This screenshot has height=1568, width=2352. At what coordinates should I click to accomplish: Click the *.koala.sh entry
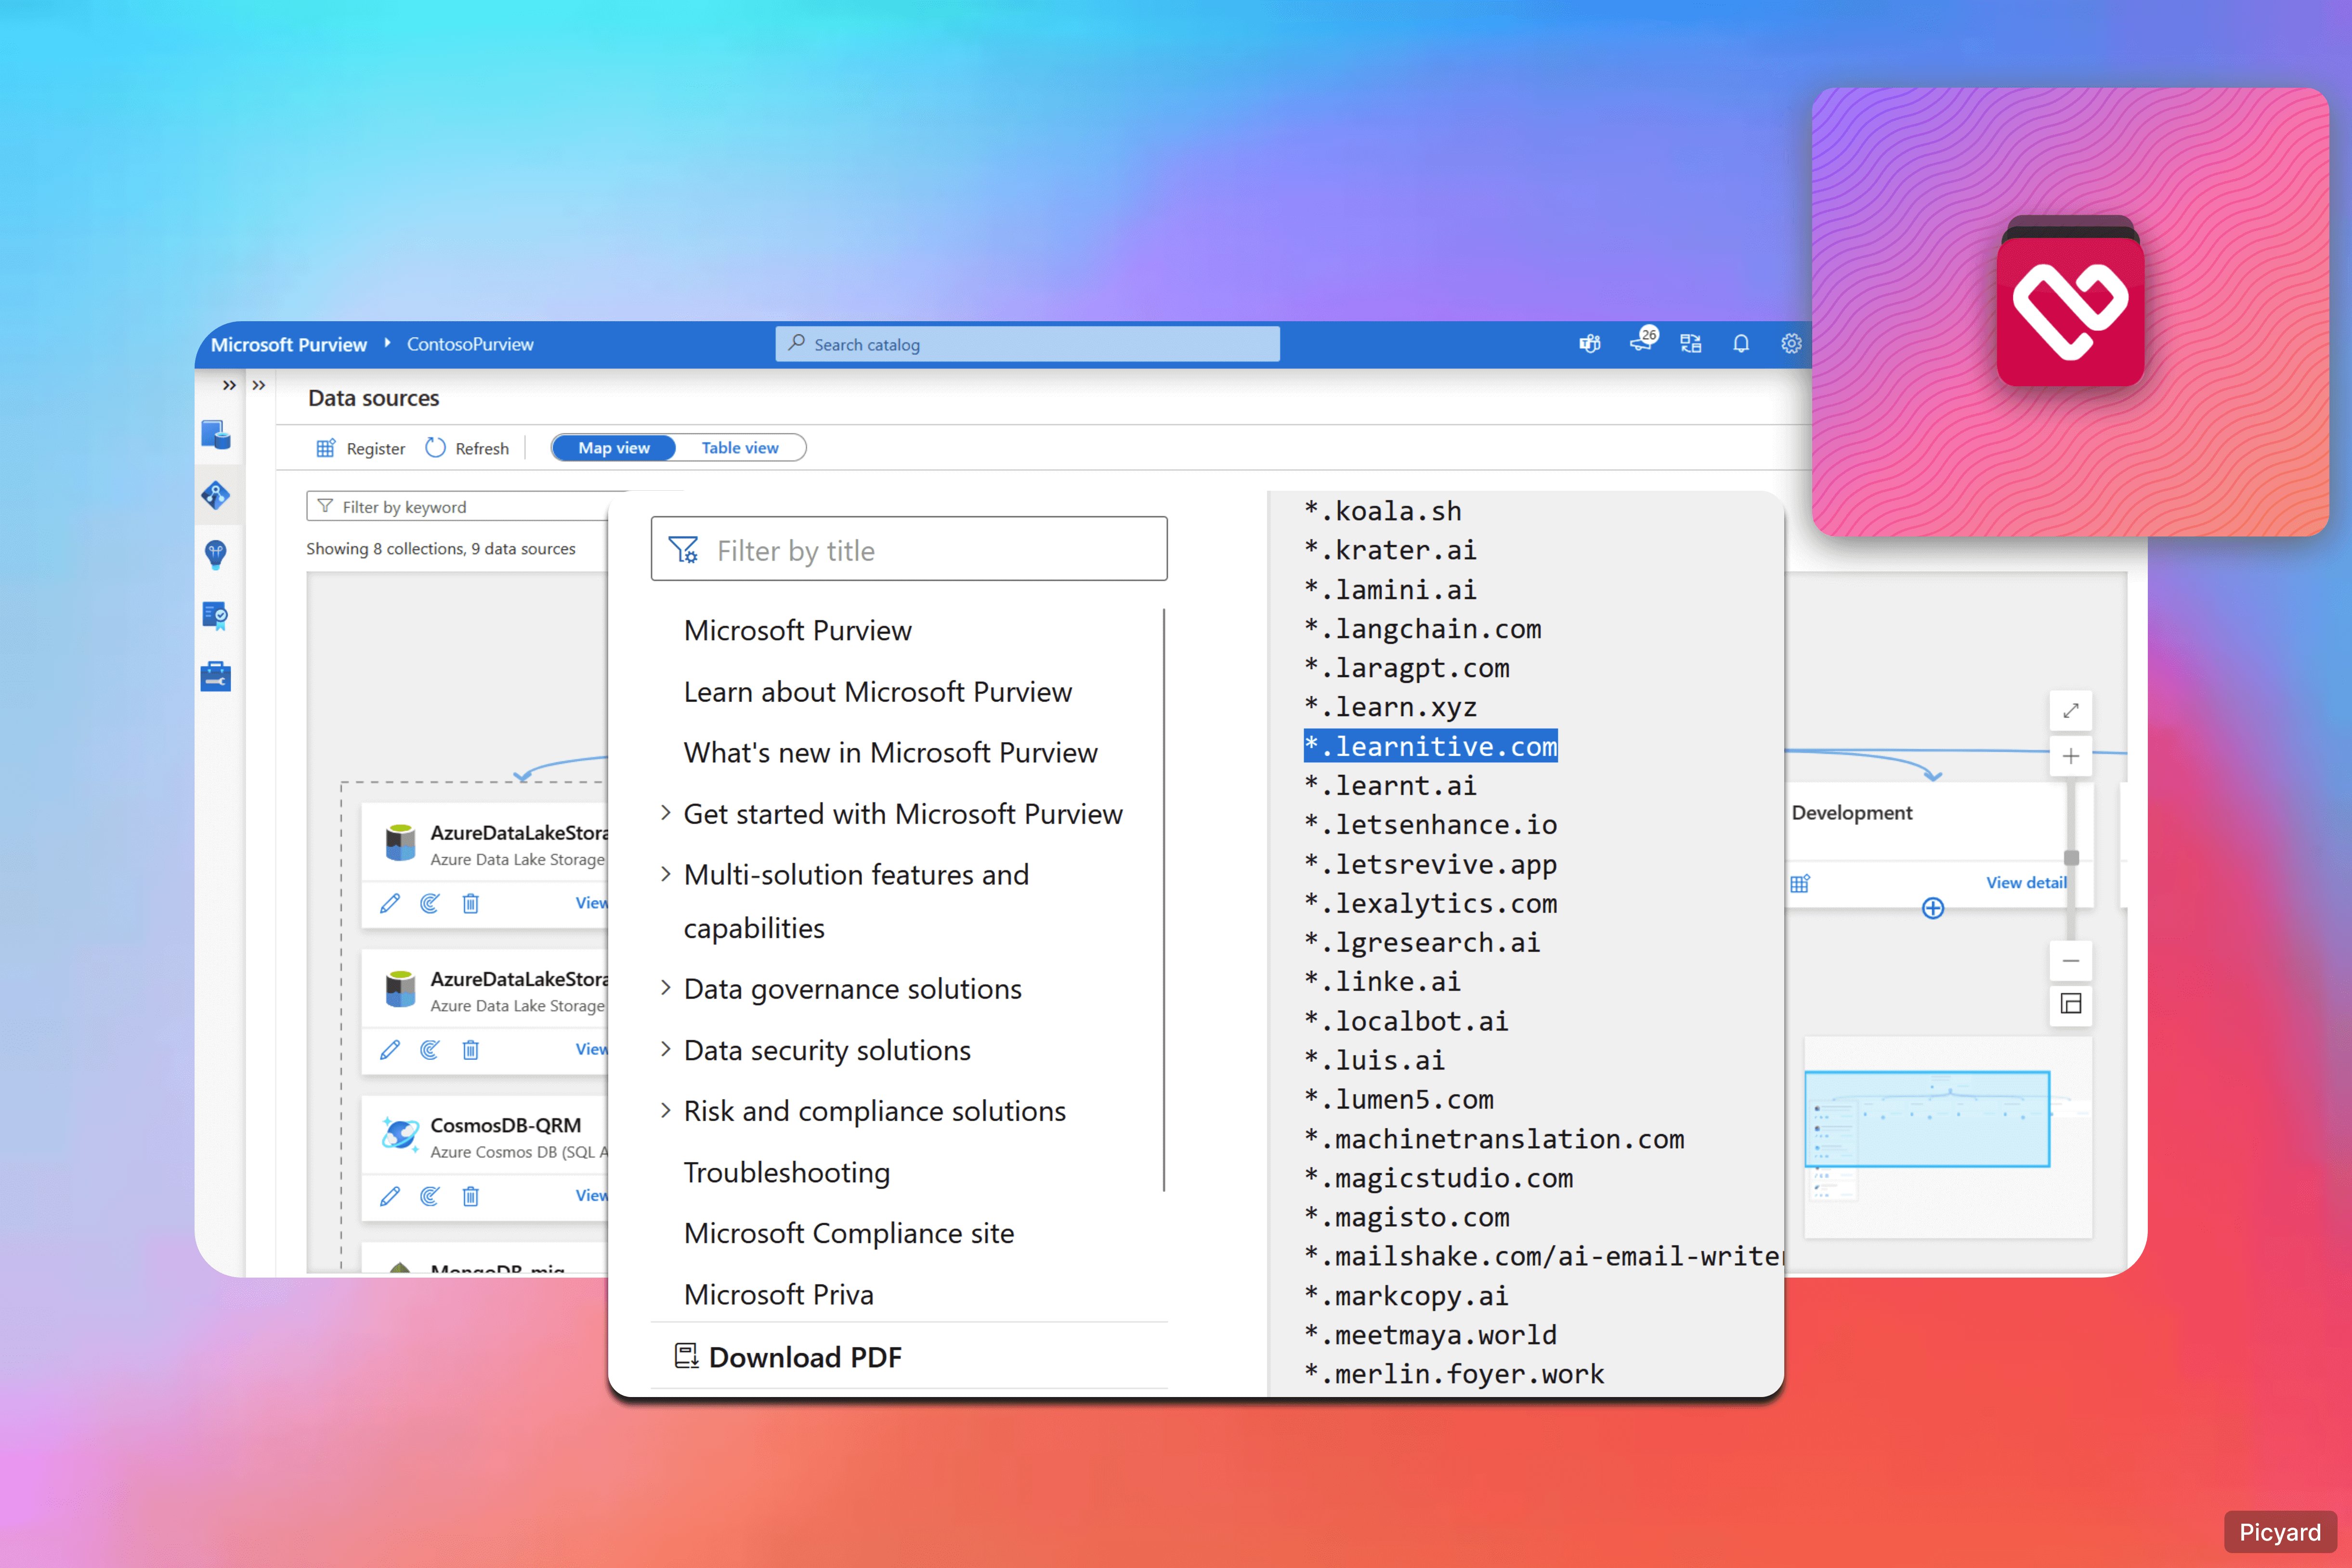[1382, 511]
